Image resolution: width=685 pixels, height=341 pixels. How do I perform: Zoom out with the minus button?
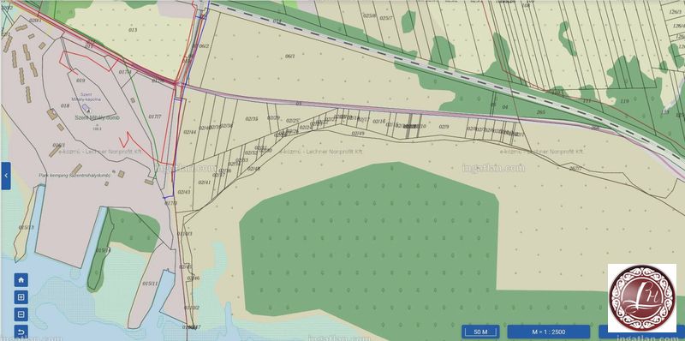coord(21,314)
